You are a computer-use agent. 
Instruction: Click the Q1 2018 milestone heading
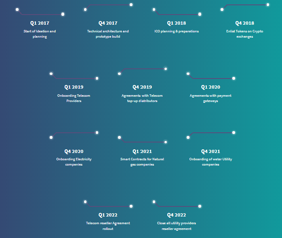(177, 23)
